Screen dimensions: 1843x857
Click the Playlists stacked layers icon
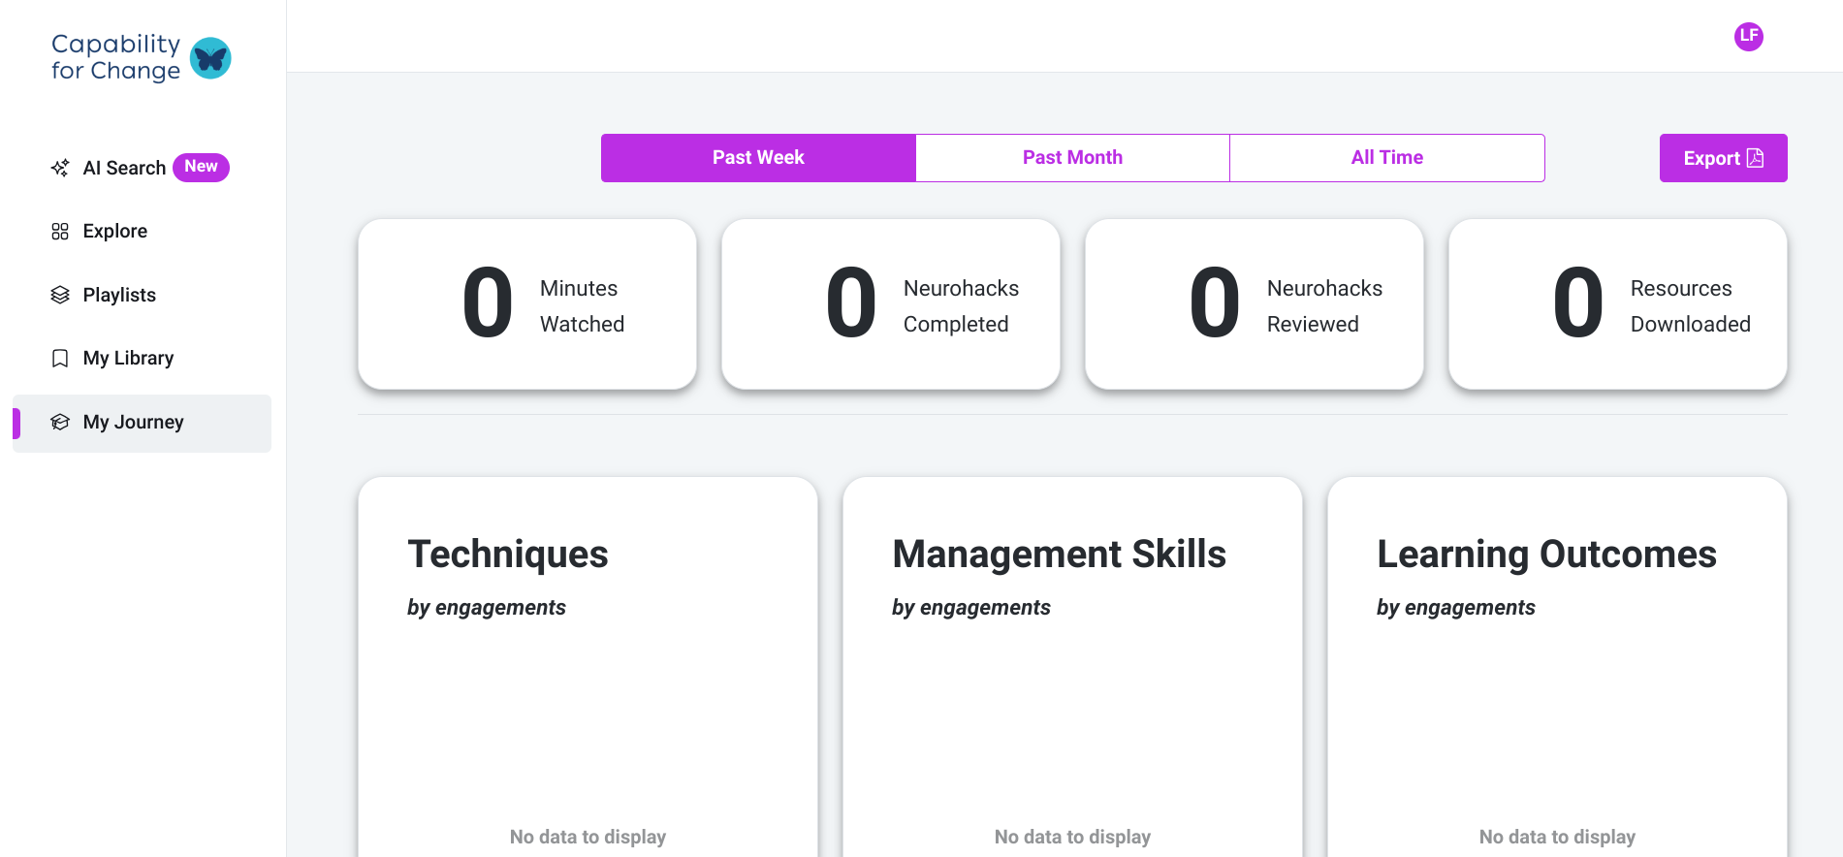tap(60, 295)
